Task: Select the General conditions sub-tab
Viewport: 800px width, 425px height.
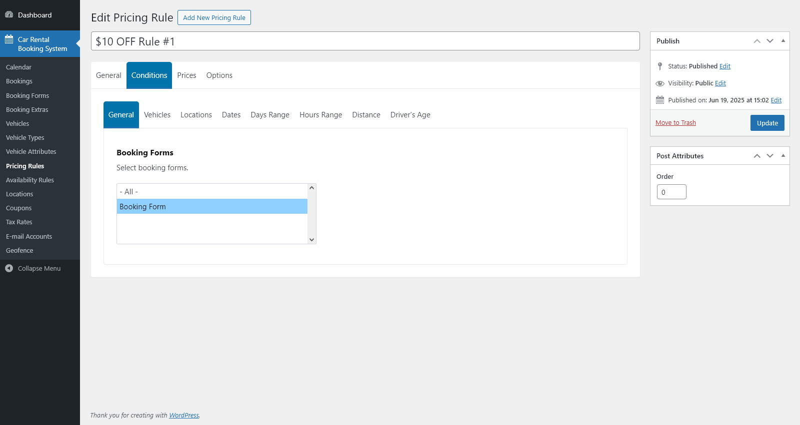Action: [x=121, y=115]
